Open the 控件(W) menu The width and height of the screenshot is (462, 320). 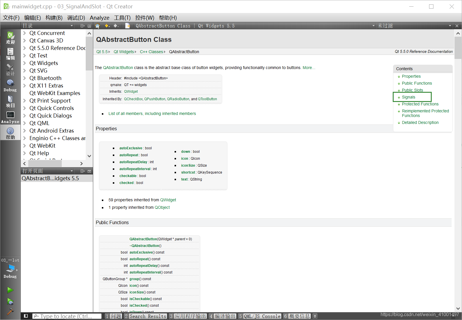[x=145, y=18]
